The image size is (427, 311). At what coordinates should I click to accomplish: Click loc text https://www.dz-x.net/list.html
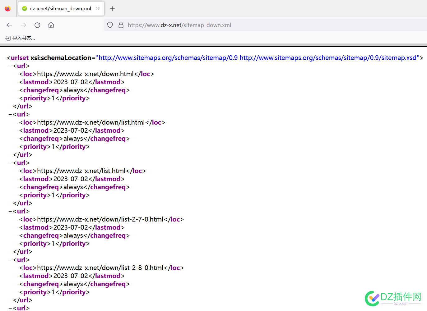coord(81,171)
